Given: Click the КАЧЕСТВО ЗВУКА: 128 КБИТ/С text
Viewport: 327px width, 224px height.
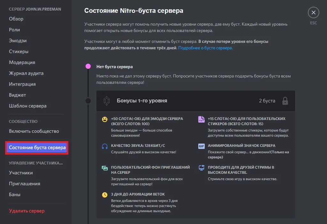Looking at the screenshot, I should click(138, 146).
